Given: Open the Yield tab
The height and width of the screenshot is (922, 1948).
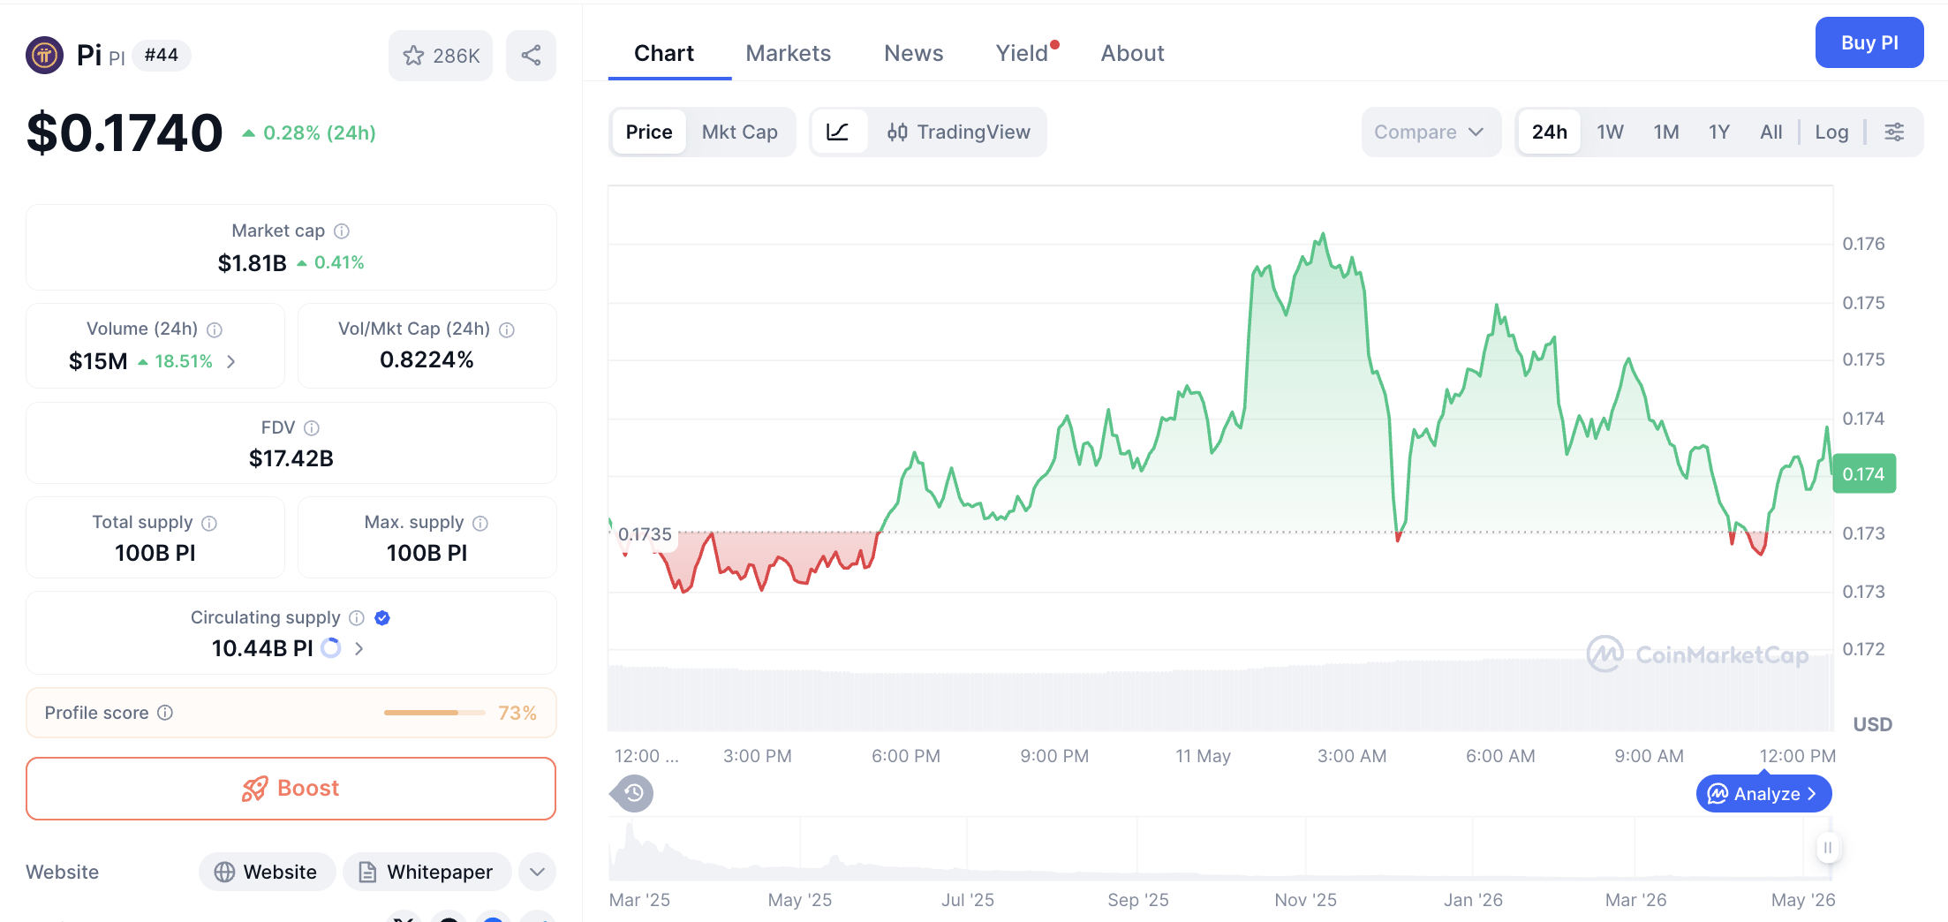Looking at the screenshot, I should pyautogui.click(x=1023, y=53).
